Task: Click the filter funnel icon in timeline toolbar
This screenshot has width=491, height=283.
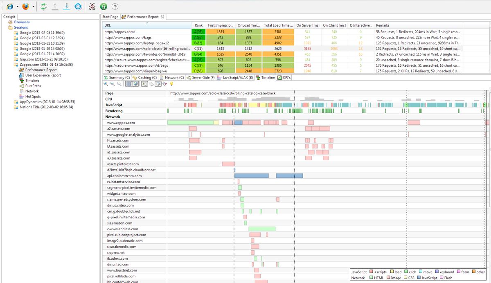Action: point(164,84)
